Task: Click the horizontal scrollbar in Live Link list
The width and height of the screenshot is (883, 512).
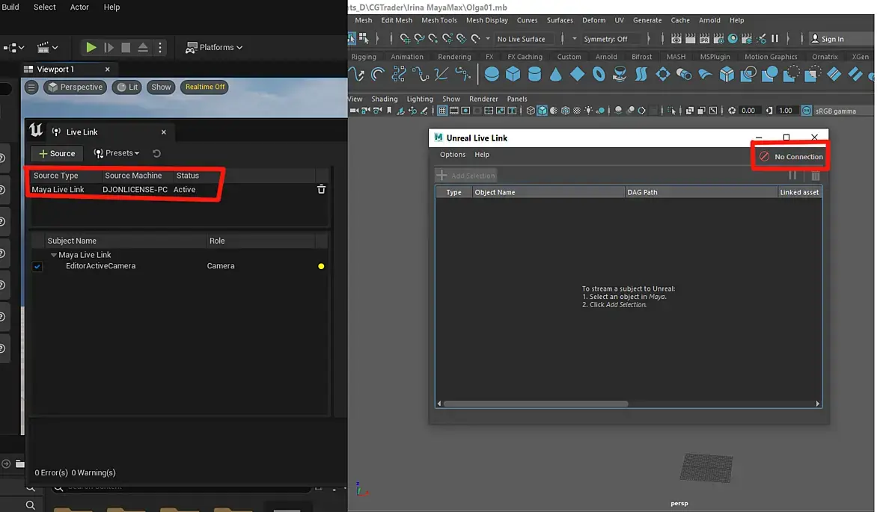Action: point(536,404)
